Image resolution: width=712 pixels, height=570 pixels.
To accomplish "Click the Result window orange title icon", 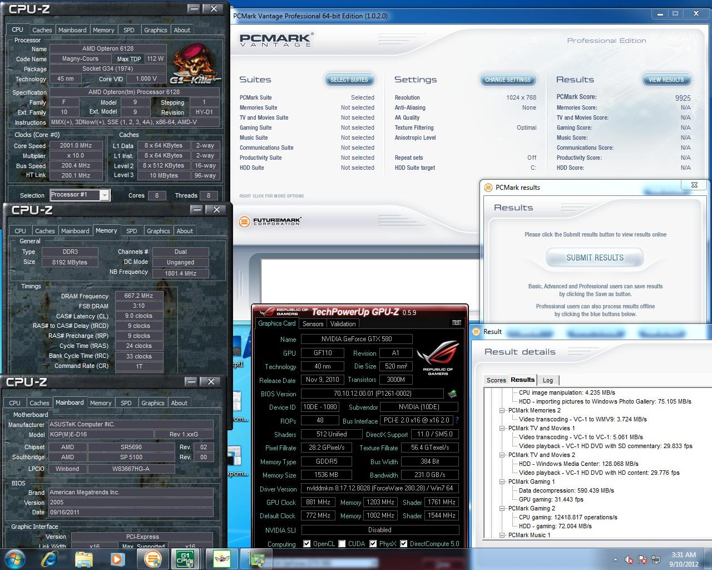I will (476, 332).
